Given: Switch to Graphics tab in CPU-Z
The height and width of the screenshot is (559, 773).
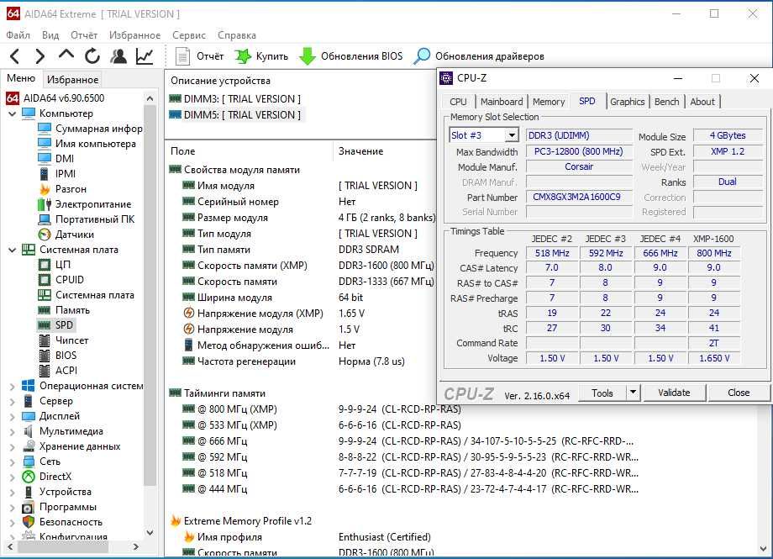Looking at the screenshot, I should (627, 102).
